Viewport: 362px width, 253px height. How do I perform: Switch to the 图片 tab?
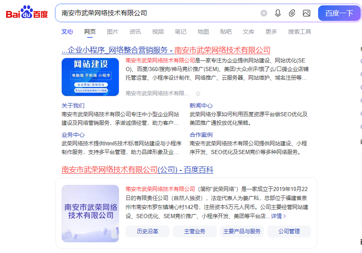click(x=112, y=32)
